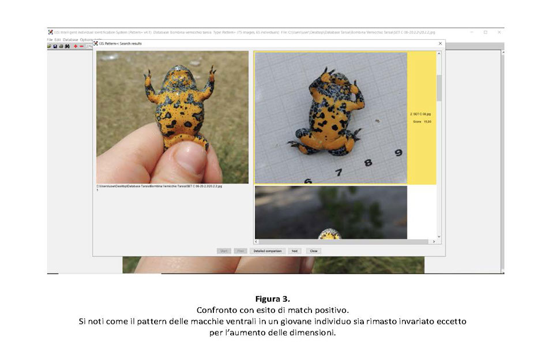Click the results list scroll up arrow
Screen dimensions: 545x362
point(439,54)
